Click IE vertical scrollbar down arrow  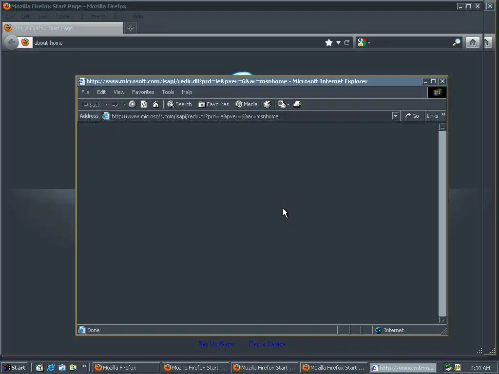[442, 320]
